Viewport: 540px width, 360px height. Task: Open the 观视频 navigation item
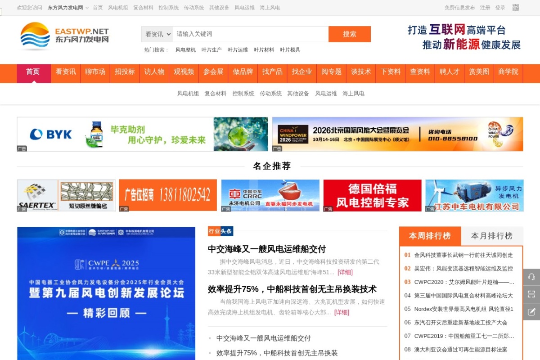[184, 72]
